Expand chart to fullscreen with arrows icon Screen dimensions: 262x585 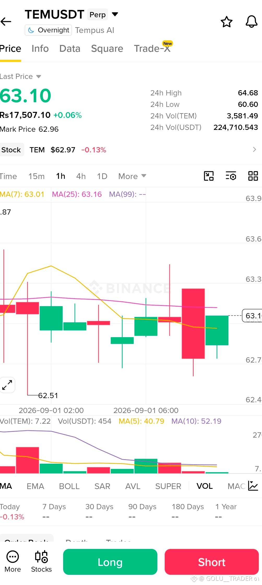coord(7,385)
